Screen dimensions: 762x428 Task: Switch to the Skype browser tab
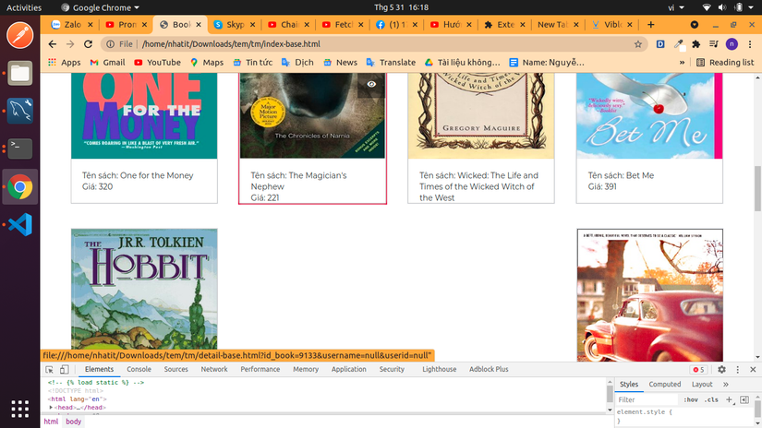235,24
